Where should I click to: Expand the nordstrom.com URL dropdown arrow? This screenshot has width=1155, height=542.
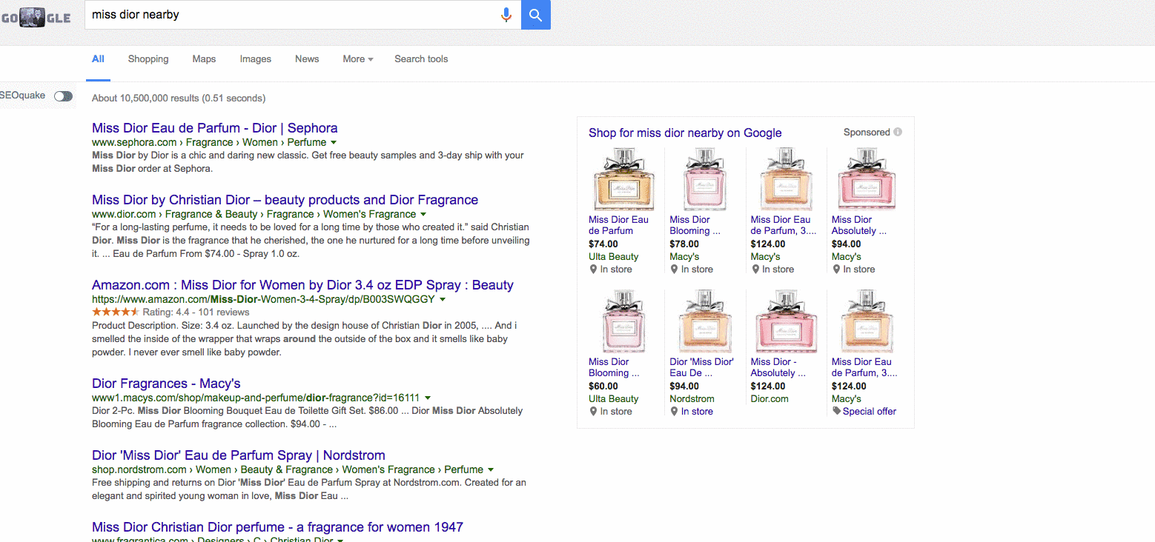tap(491, 469)
